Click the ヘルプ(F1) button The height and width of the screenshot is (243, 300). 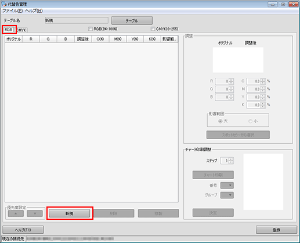[23, 230]
